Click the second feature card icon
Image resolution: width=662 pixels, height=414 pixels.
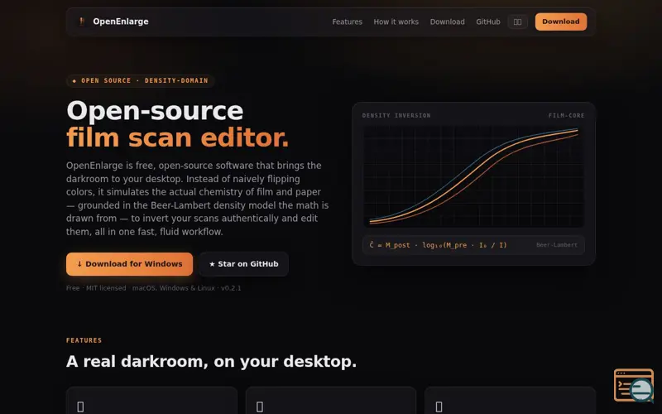pos(260,407)
